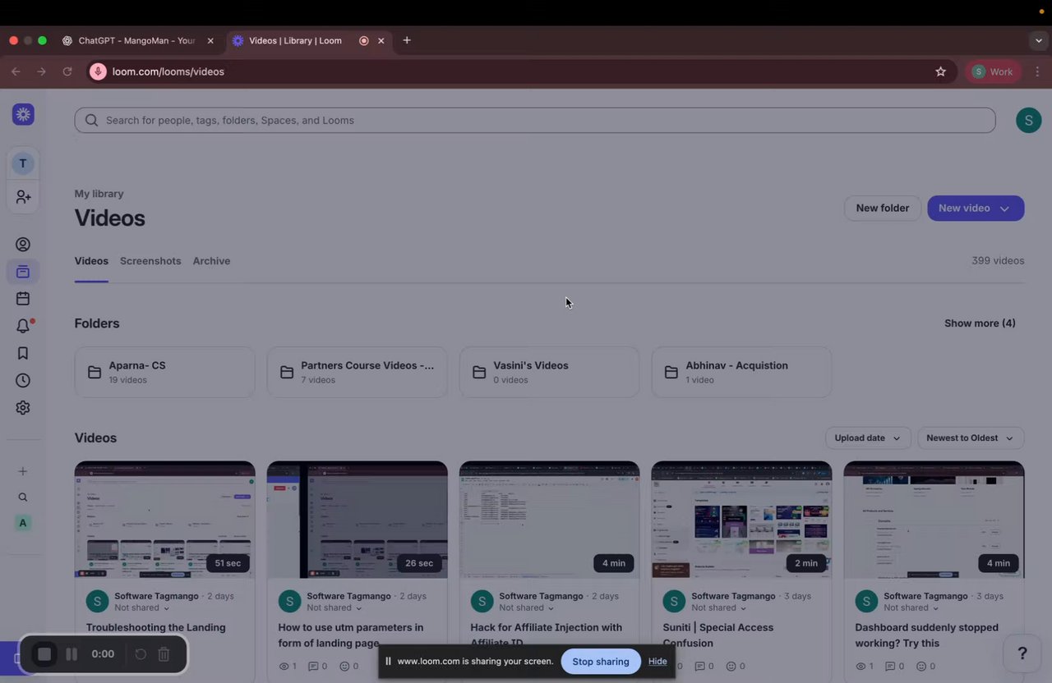Open the Vasini's Videos folder
1052x683 pixels.
coord(549,372)
